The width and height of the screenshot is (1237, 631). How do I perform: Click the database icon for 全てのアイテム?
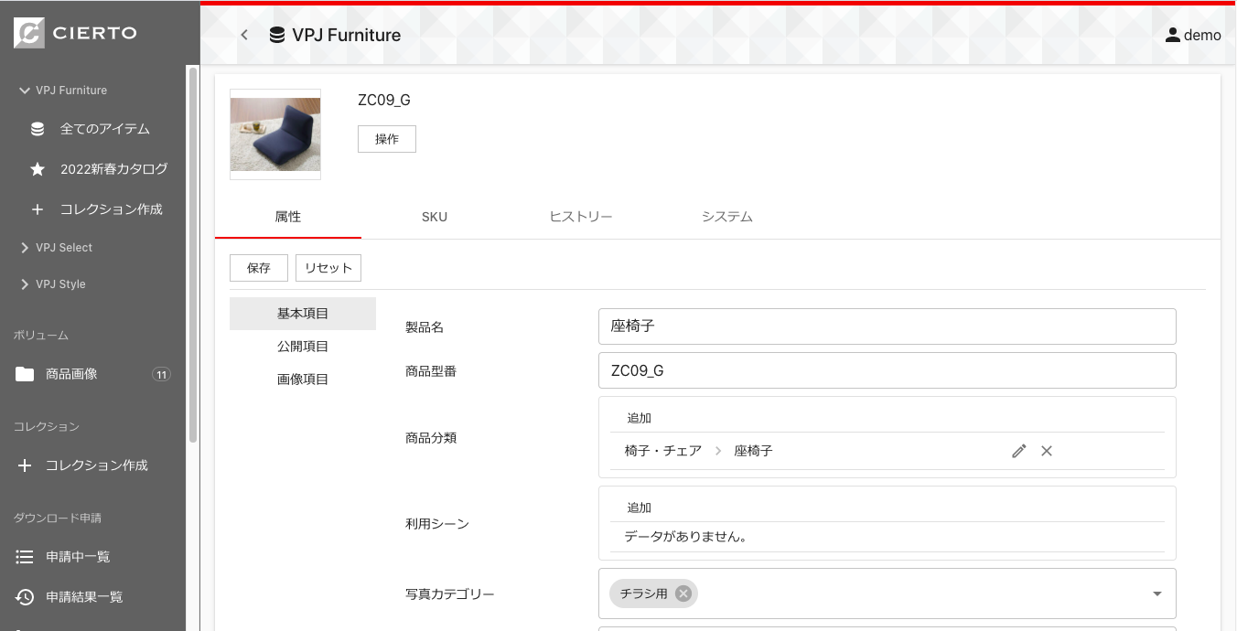click(x=38, y=129)
